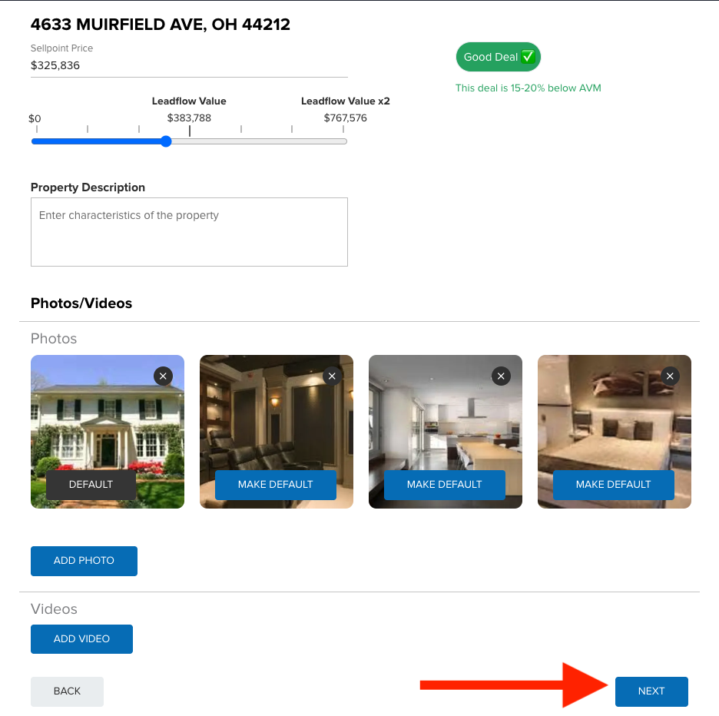Click the Good Deal badge
Image resolution: width=719 pixels, height=716 pixels.
coord(499,57)
